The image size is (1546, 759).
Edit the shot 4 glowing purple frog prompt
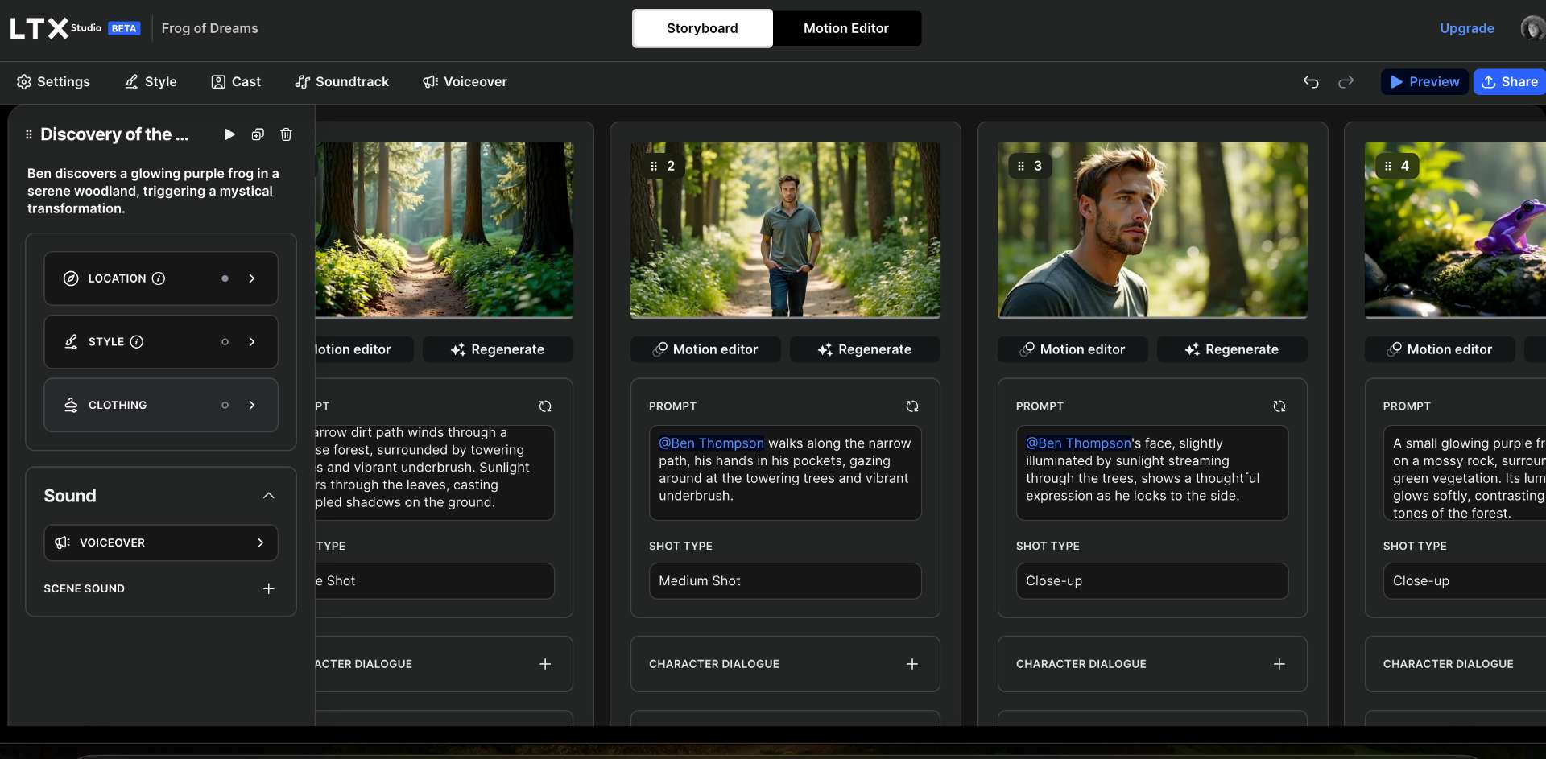point(1465,472)
